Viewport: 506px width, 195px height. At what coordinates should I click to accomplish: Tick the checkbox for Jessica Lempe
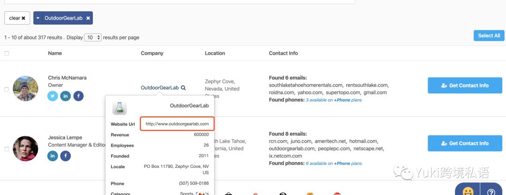pos(7,149)
